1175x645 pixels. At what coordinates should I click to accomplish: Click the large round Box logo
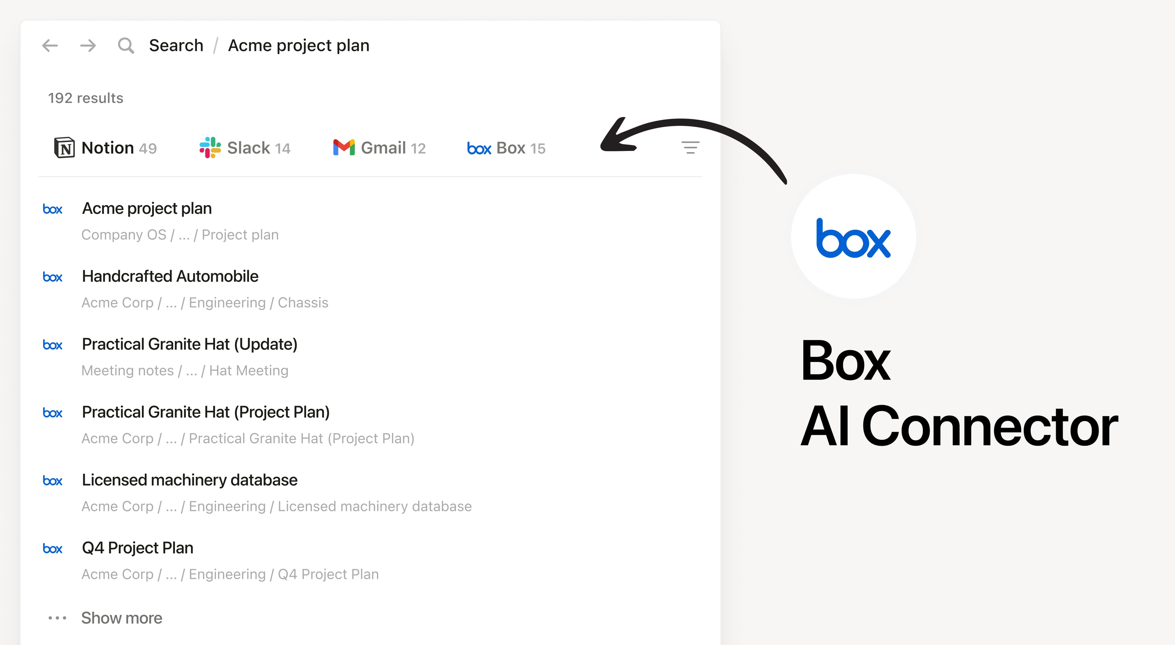point(853,237)
